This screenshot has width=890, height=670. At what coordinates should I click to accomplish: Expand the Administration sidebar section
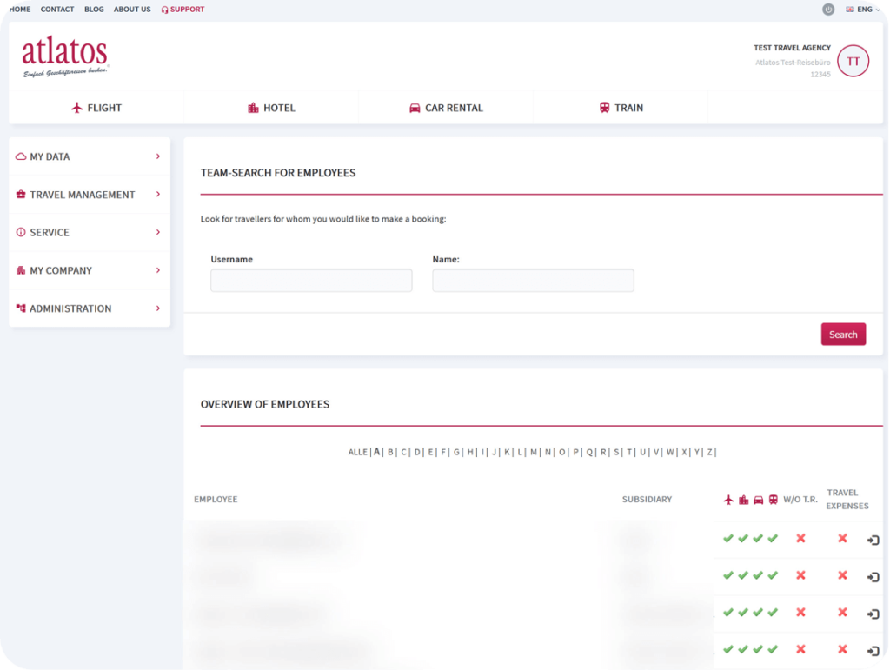(x=89, y=308)
